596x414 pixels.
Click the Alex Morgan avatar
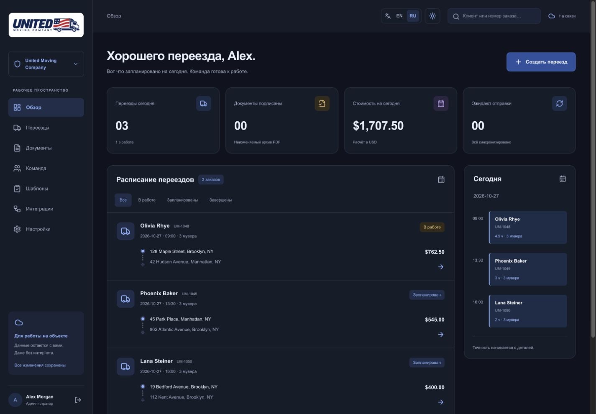(x=15, y=400)
